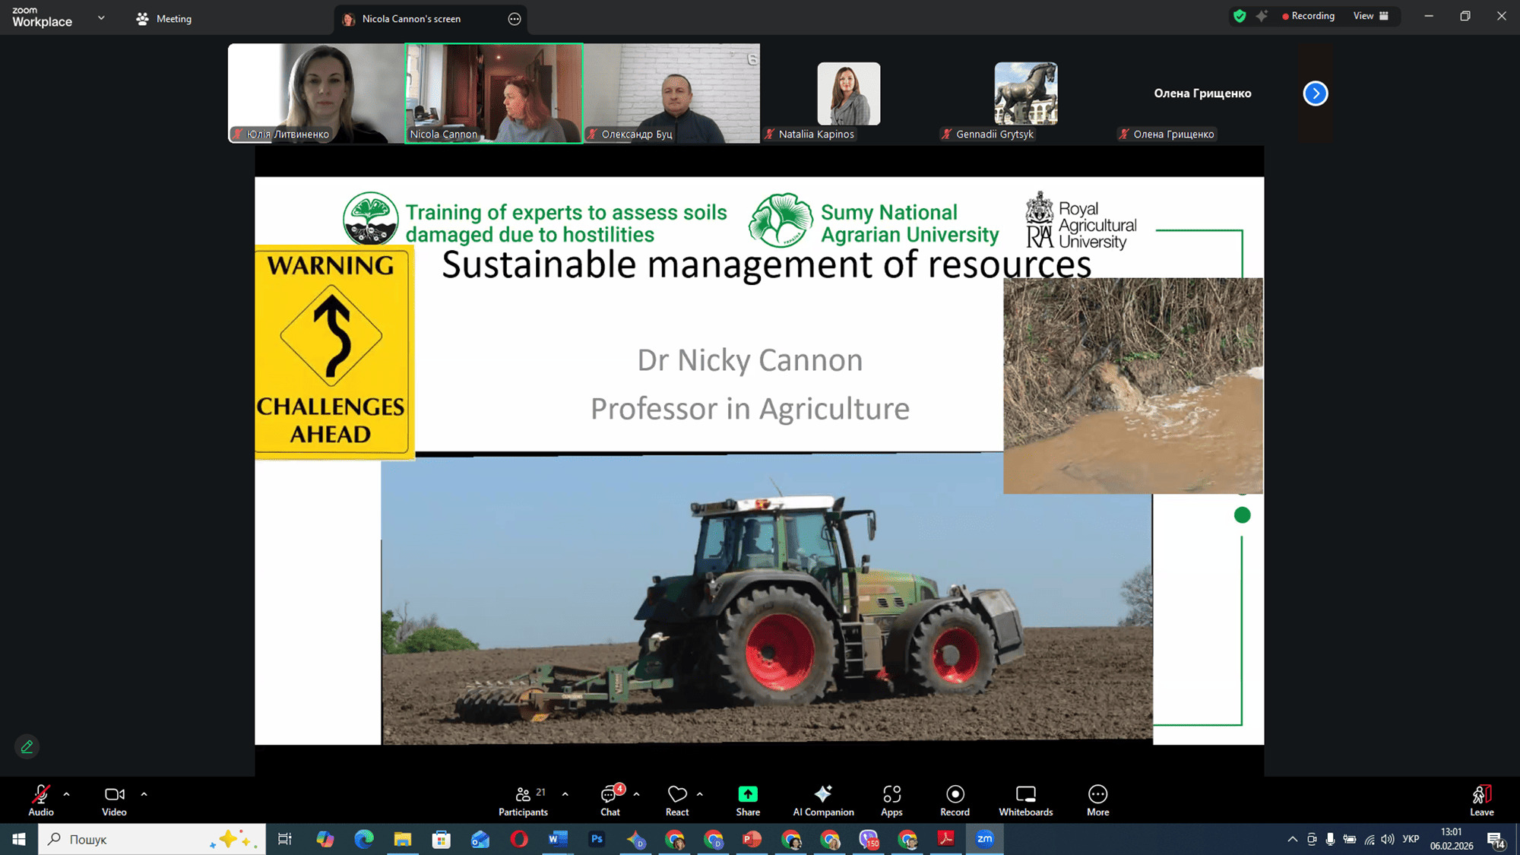Toggle the Video camera
The image size is (1520, 855).
coord(114,795)
